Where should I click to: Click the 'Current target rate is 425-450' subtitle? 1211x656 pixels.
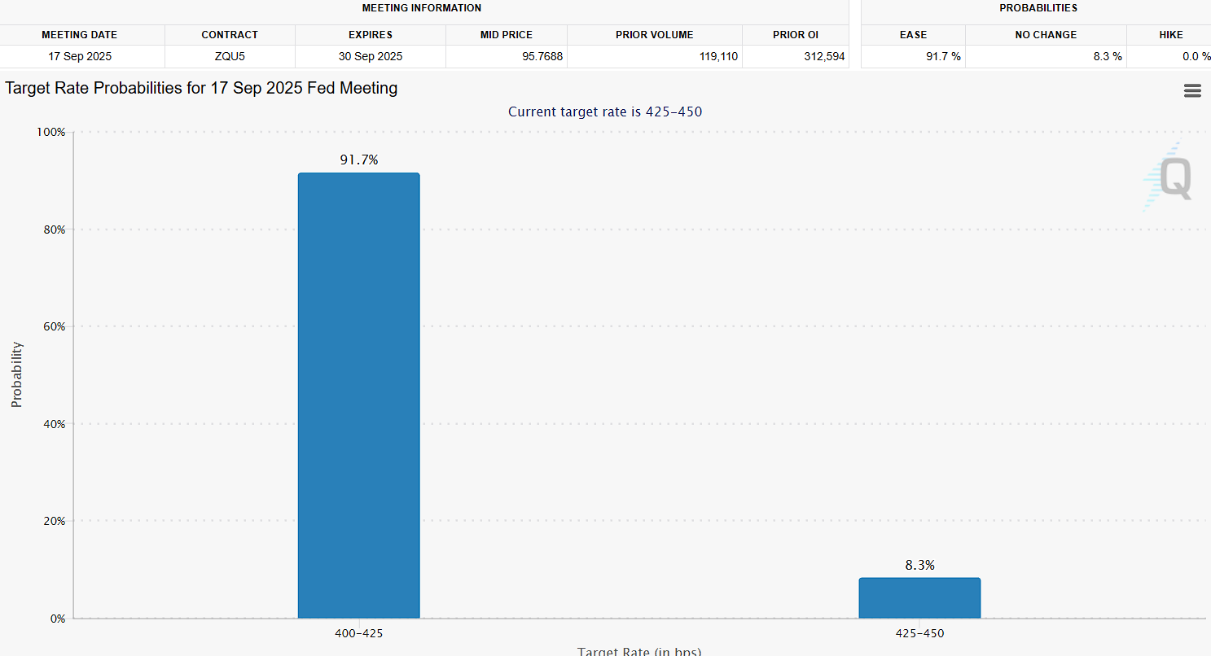coord(605,112)
